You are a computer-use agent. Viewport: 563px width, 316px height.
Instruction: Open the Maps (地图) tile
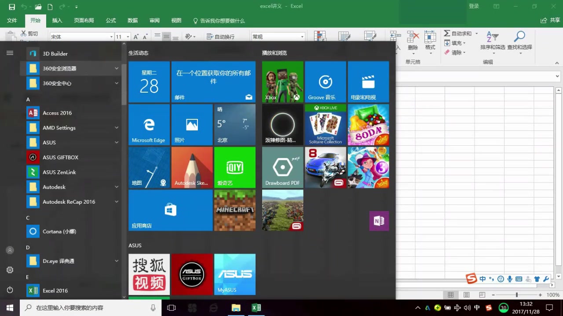pyautogui.click(x=149, y=167)
